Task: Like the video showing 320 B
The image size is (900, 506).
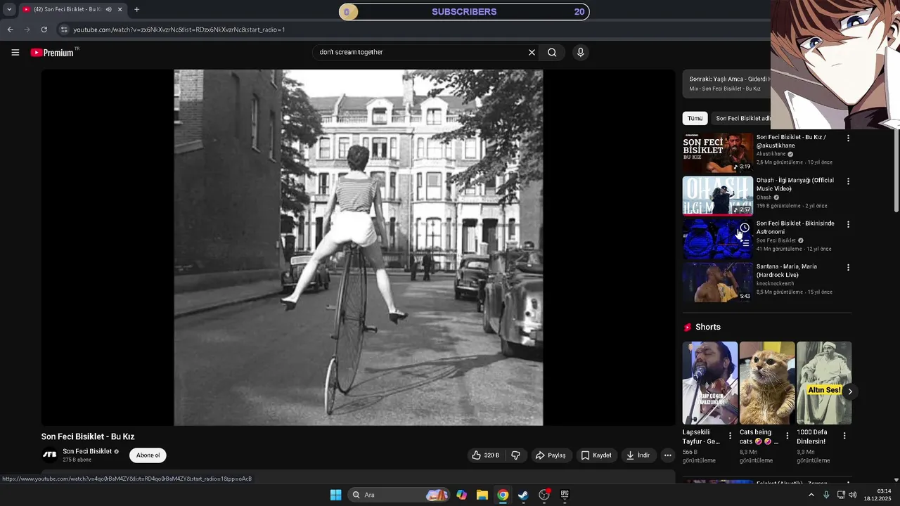Action: click(485, 455)
